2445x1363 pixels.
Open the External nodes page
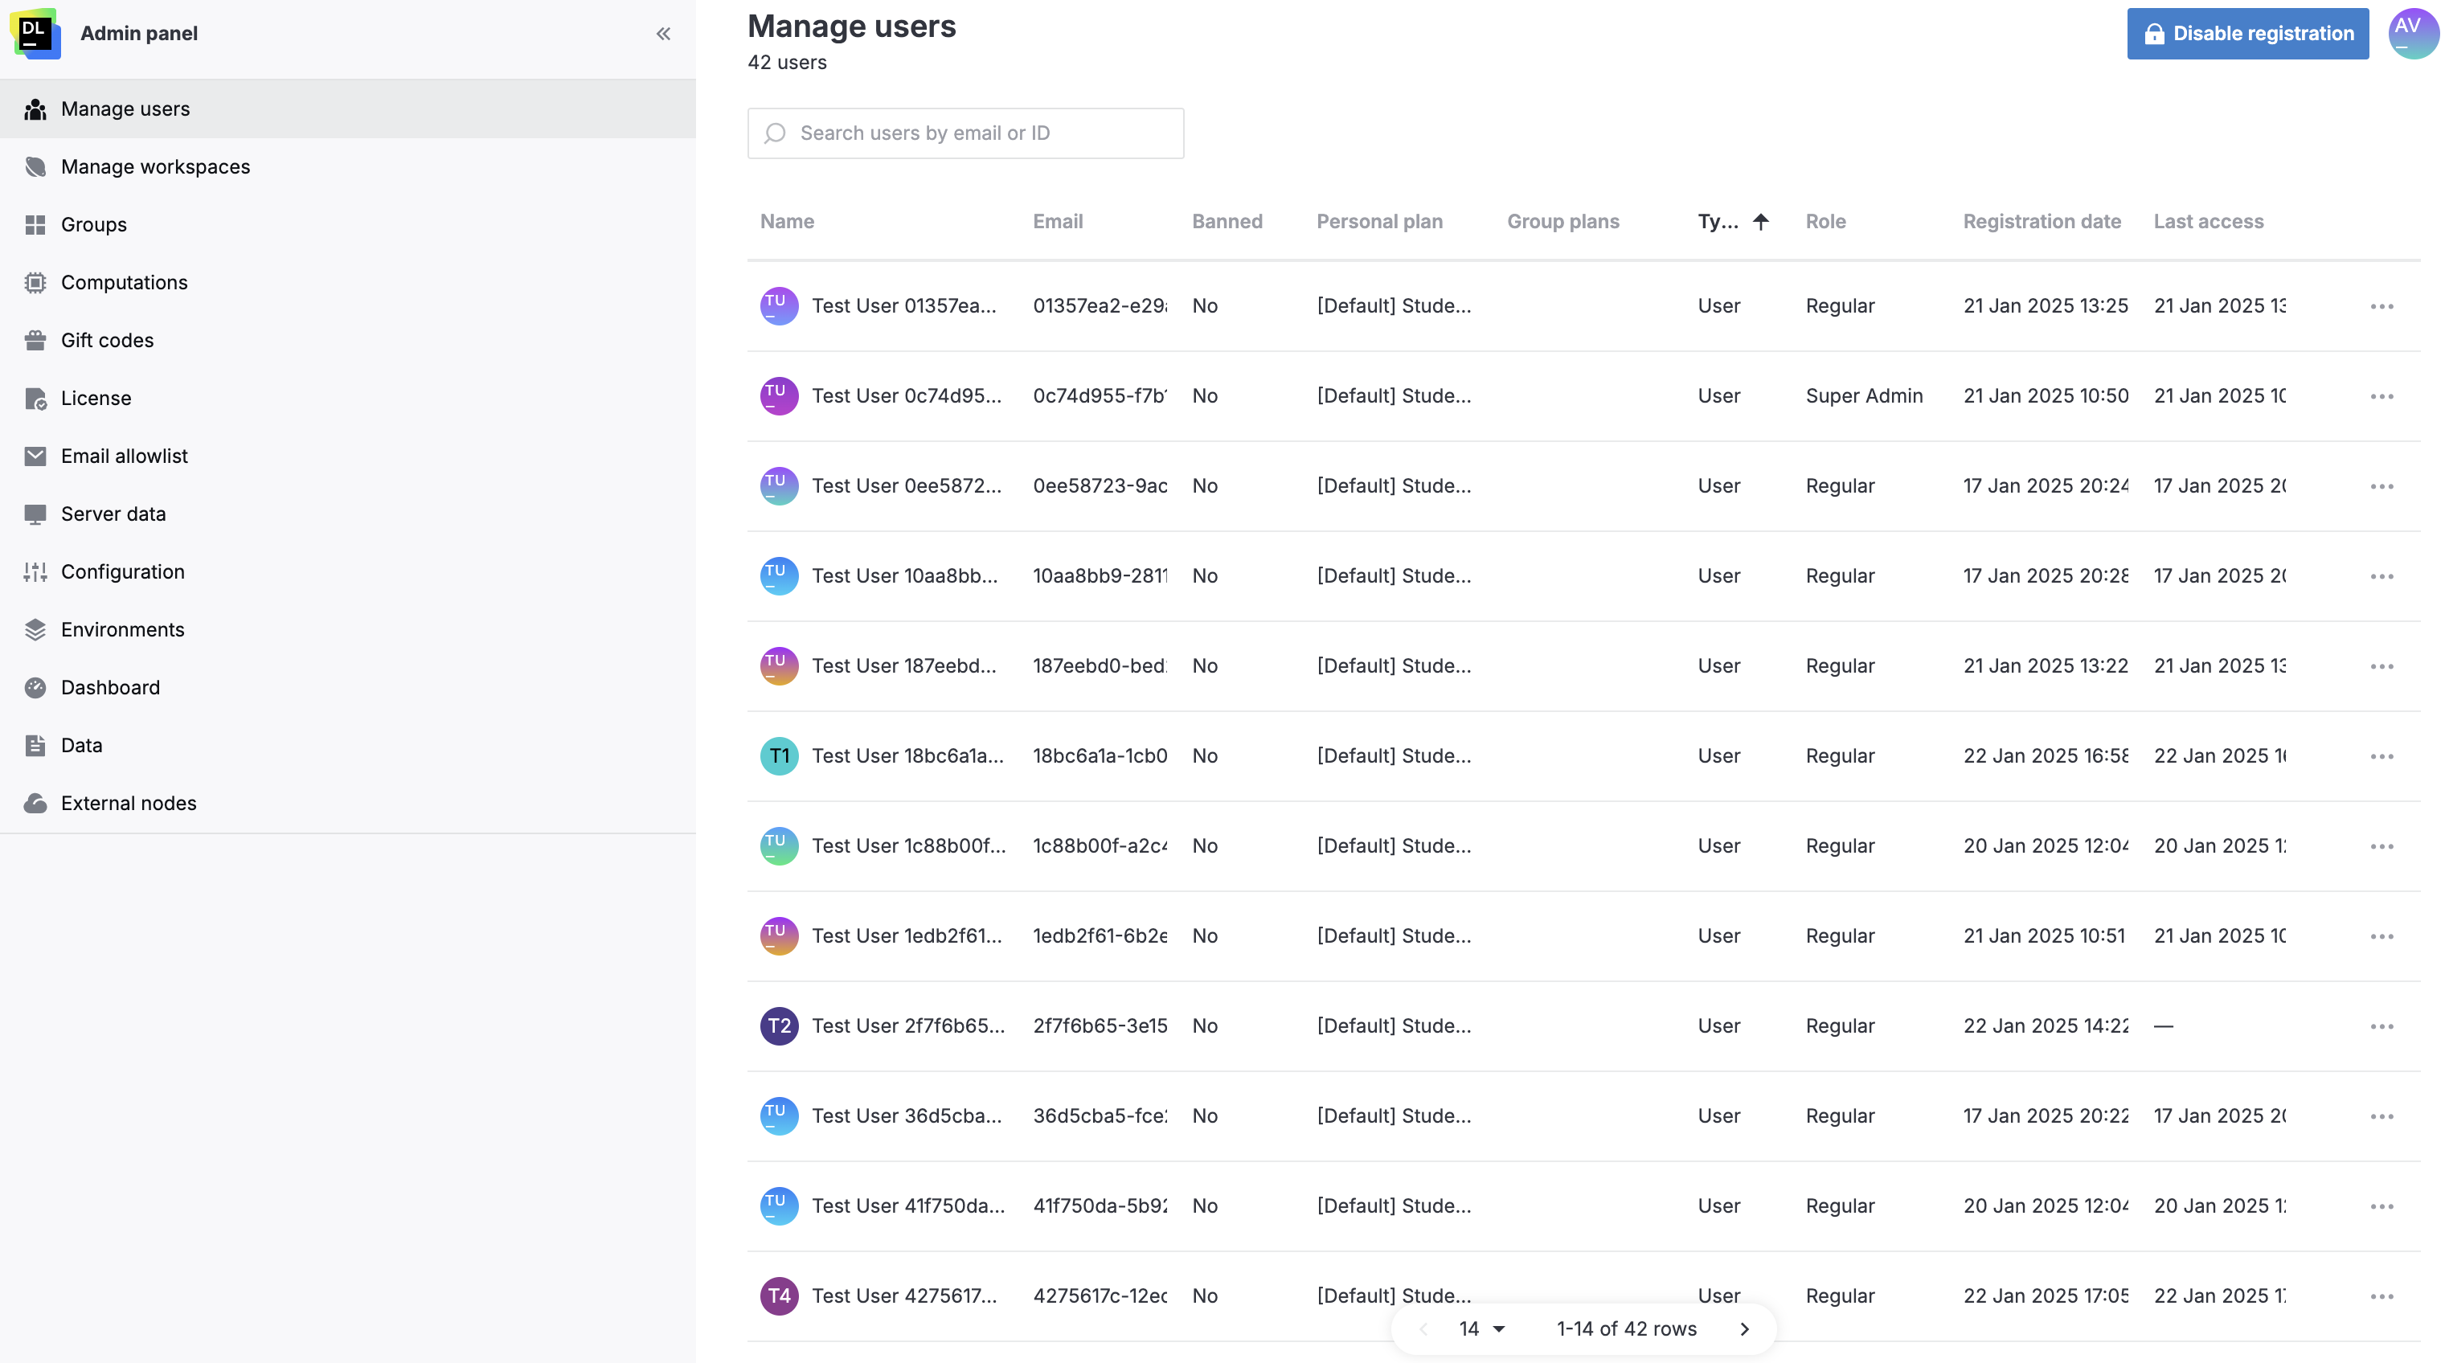tap(128, 802)
